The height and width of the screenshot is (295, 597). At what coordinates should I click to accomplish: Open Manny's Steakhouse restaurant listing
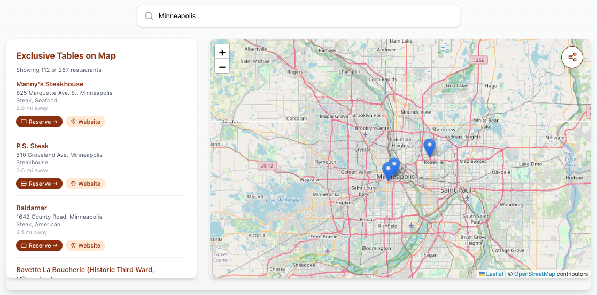[50, 84]
